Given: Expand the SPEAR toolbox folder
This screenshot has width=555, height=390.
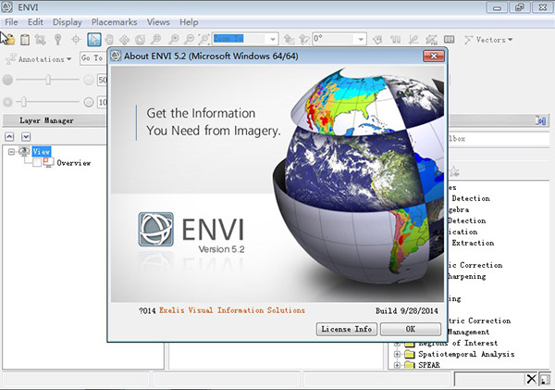Looking at the screenshot, I should pyautogui.click(x=397, y=365).
